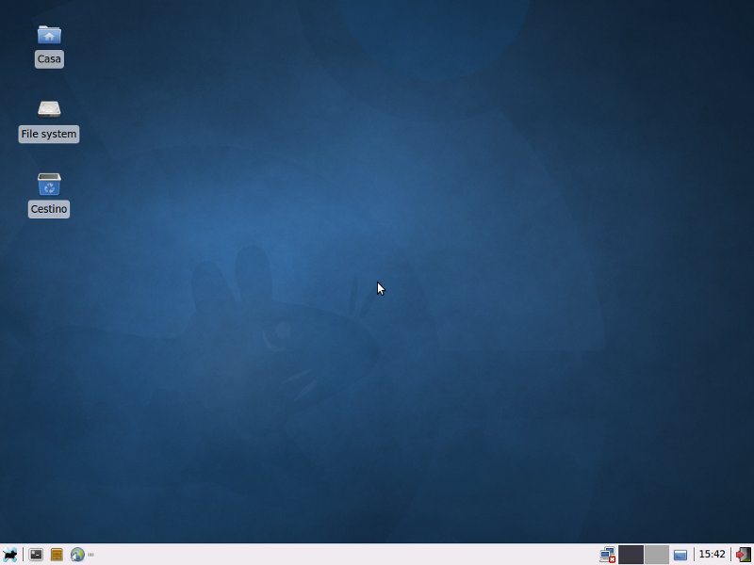Viewport: 754px width, 565px height.
Task: Select the File system drive icon
Action: click(49, 109)
